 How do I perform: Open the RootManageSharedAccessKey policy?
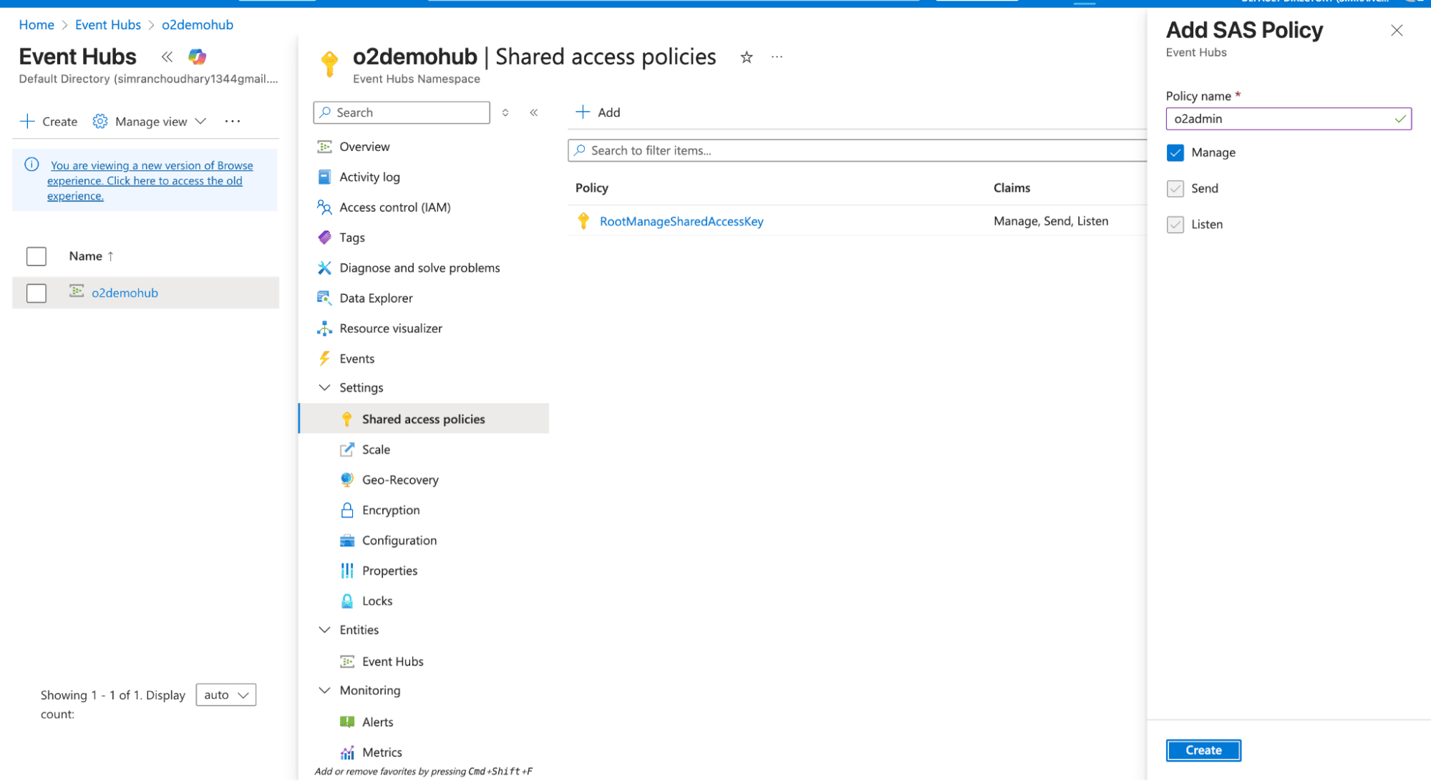click(x=681, y=221)
